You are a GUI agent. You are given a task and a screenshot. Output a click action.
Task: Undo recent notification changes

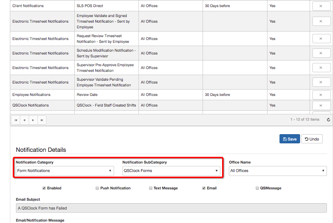(x=312, y=139)
